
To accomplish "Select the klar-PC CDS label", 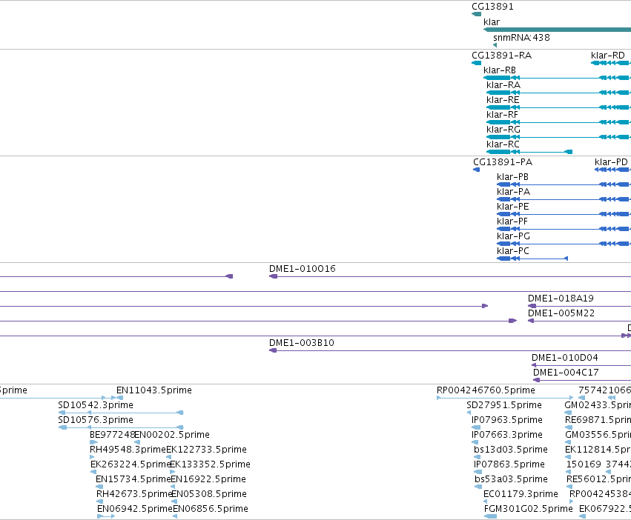I will coord(513,251).
